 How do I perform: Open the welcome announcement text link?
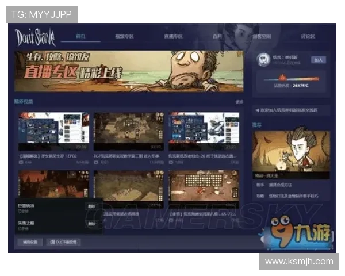289,110
